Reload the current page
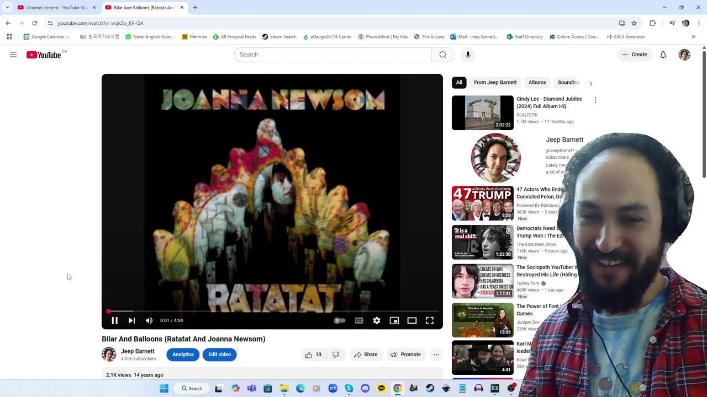 coord(34,23)
